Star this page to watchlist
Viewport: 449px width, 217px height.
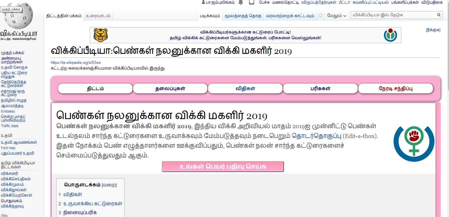(x=320, y=15)
